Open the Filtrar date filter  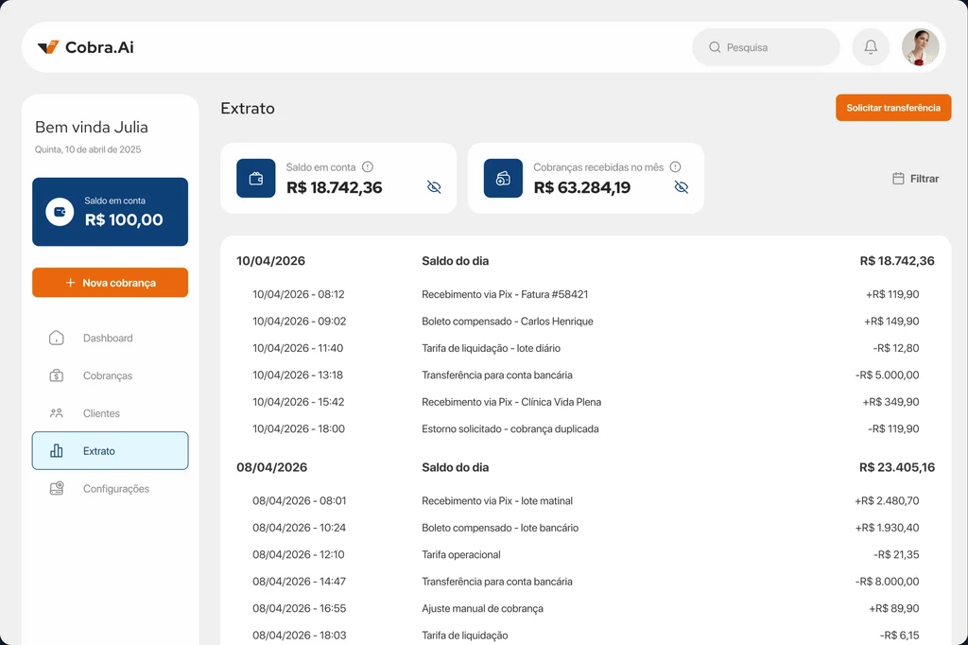pos(915,179)
